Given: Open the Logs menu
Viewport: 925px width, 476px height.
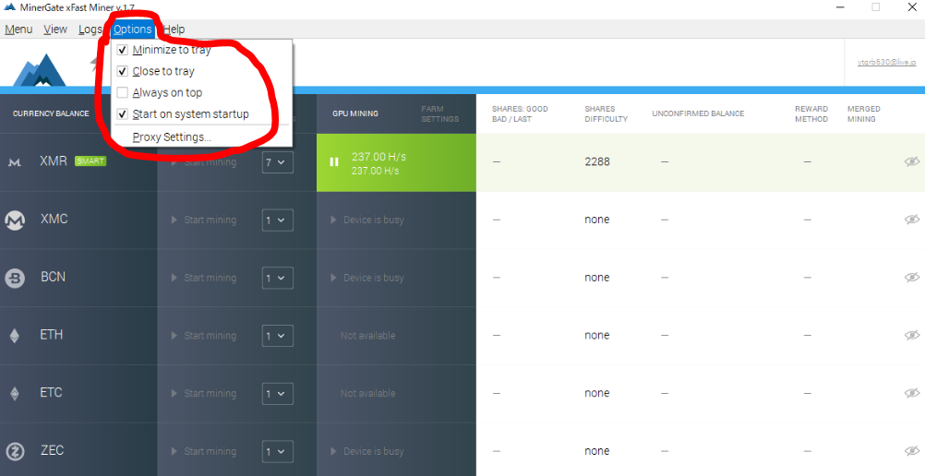Looking at the screenshot, I should pyautogui.click(x=90, y=29).
